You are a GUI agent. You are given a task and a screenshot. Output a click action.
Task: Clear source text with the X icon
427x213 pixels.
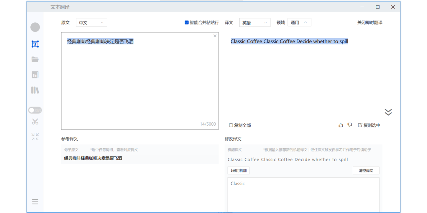point(215,36)
